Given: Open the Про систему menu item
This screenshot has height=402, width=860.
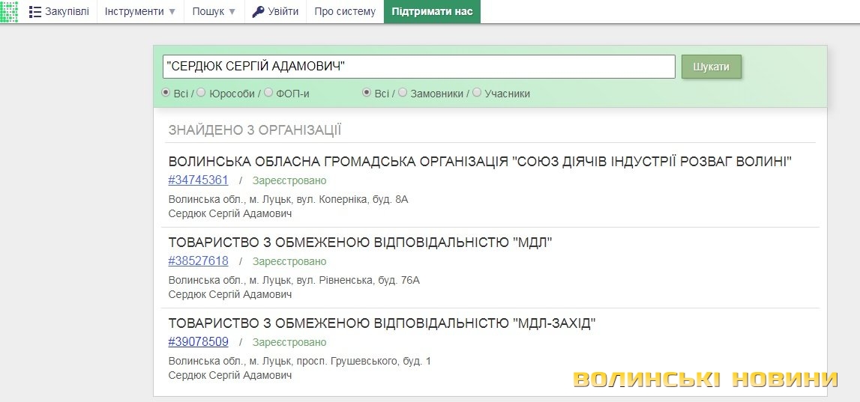Looking at the screenshot, I should point(345,12).
